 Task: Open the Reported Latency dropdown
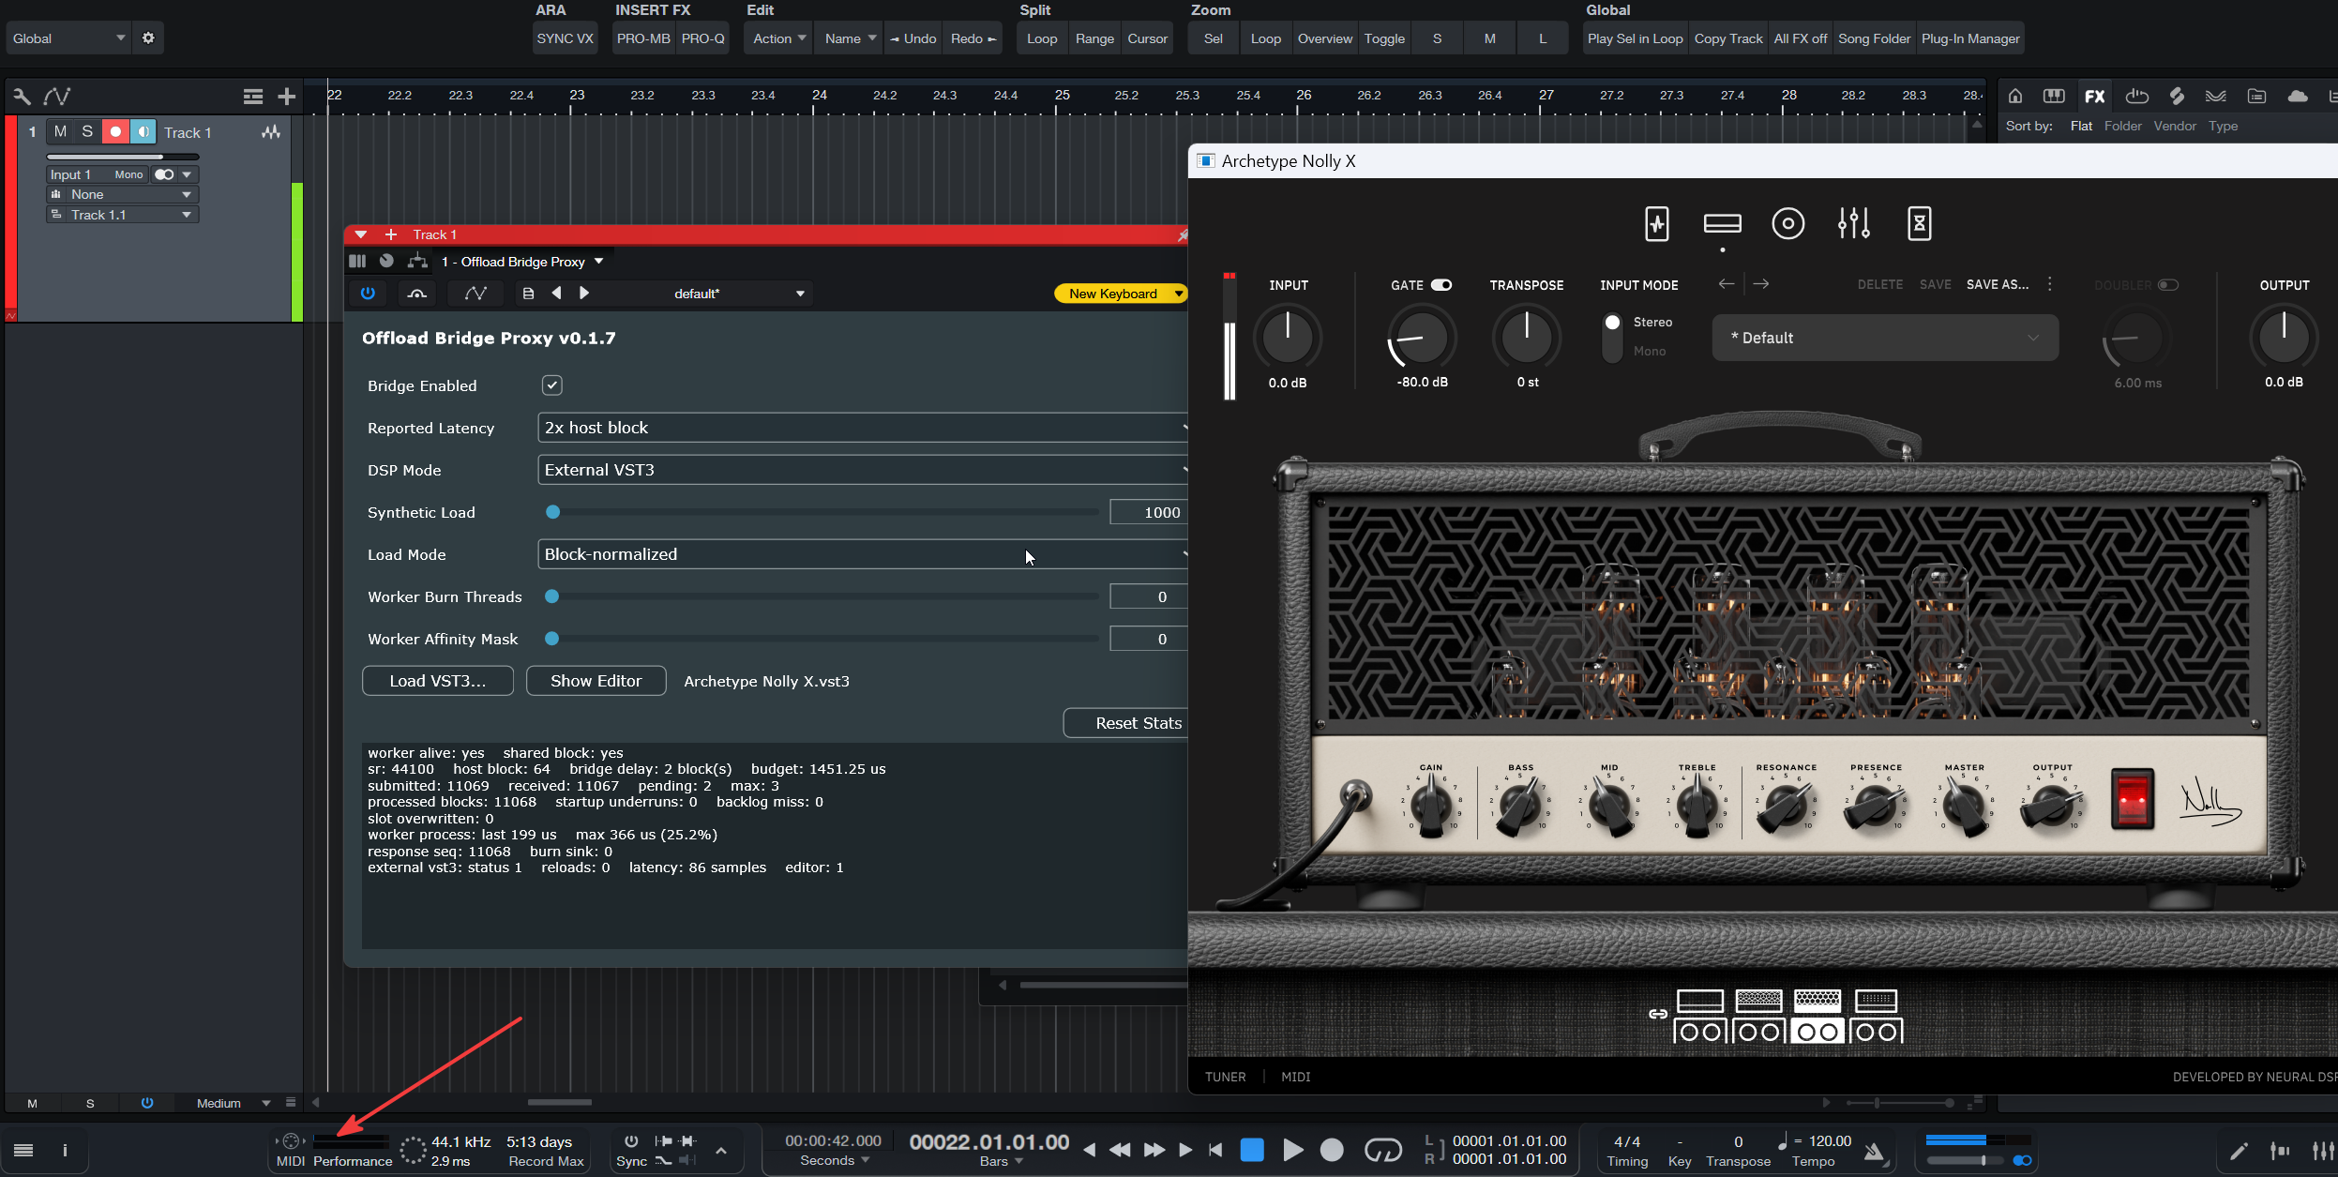point(863,428)
